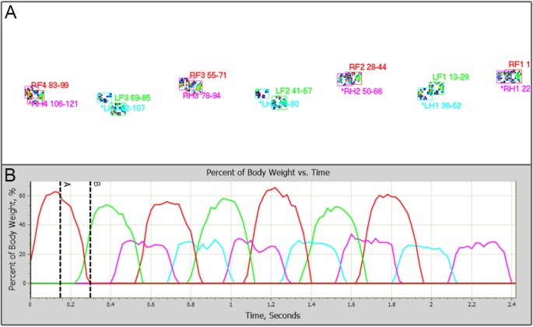Click the 0.6 tick on time axis

pyautogui.click(x=151, y=305)
